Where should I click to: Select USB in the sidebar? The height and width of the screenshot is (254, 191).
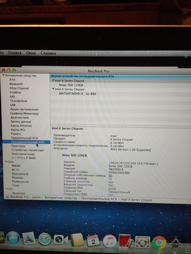13,105
